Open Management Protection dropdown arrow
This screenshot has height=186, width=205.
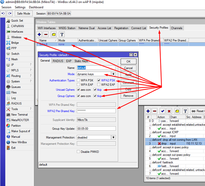pyautogui.click(x=113, y=137)
